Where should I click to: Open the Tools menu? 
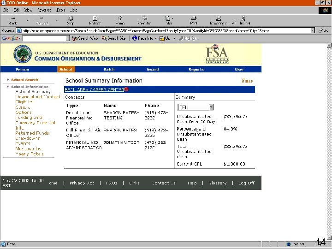click(x=60, y=10)
